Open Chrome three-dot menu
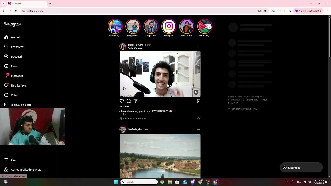 pyautogui.click(x=327, y=11)
